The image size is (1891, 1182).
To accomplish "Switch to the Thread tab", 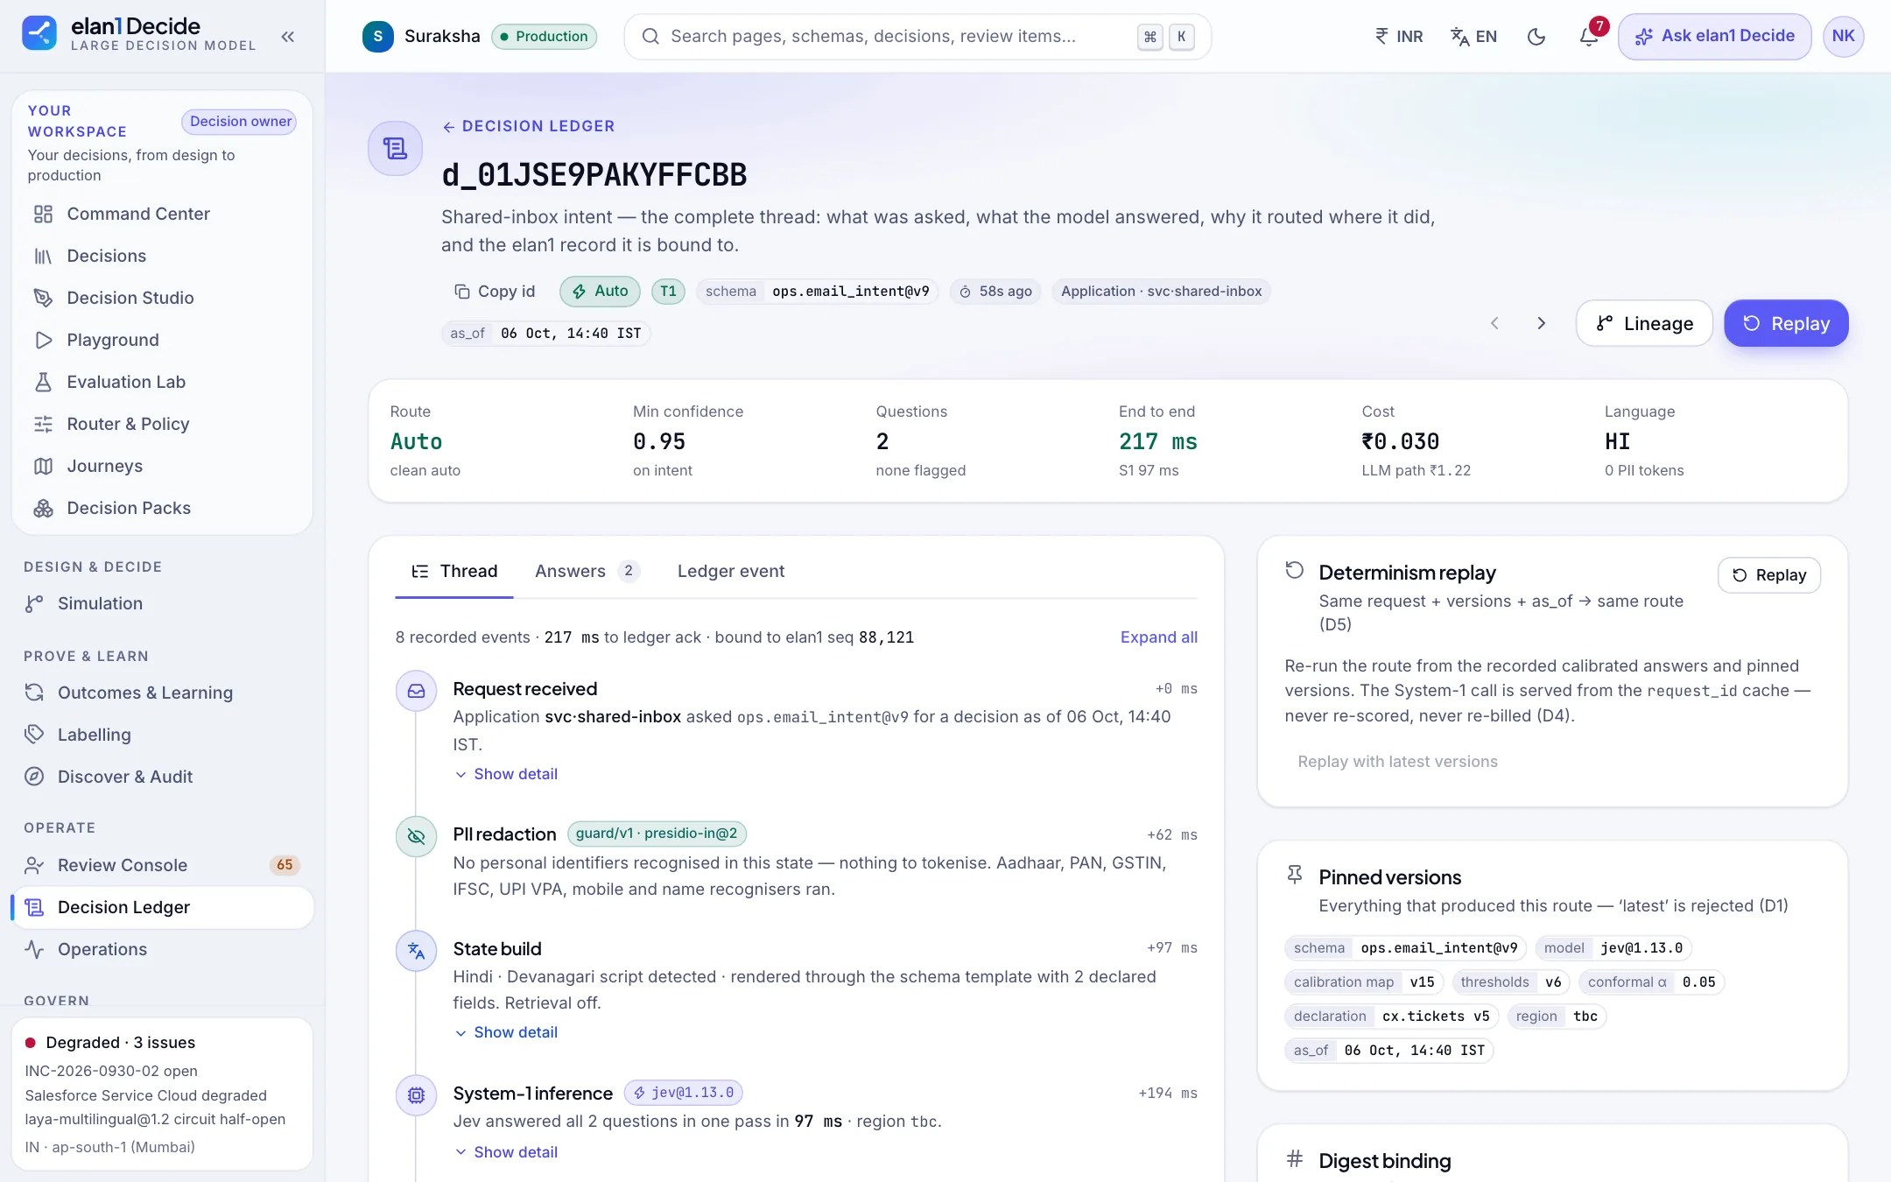I will click(453, 572).
